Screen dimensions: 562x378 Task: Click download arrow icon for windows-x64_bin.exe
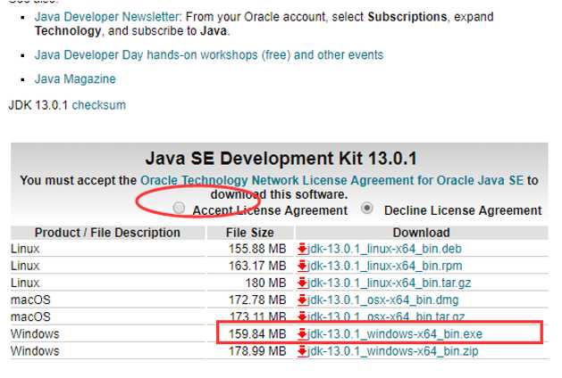pyautogui.click(x=302, y=334)
